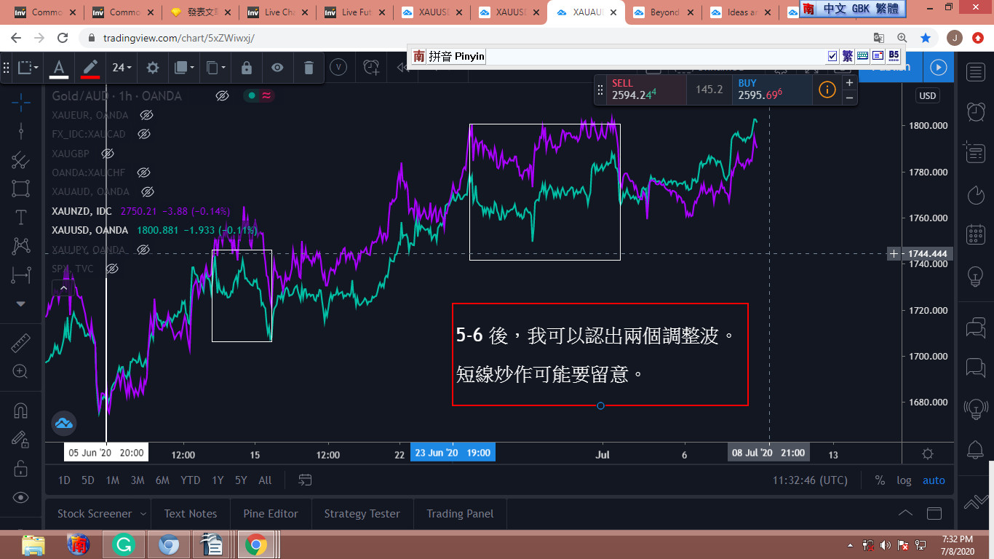Show the hidden XAUGBP series
This screenshot has width=994, height=559.
[108, 154]
